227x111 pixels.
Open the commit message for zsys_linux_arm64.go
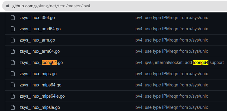[171, 51]
